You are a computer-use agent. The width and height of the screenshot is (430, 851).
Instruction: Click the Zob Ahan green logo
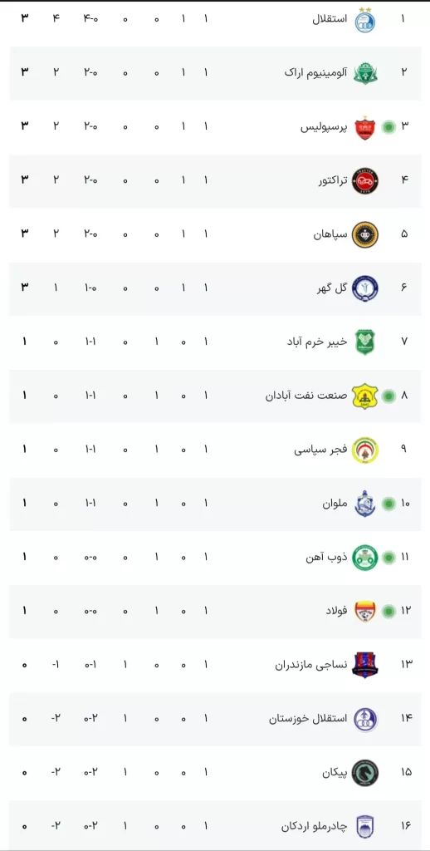(365, 558)
